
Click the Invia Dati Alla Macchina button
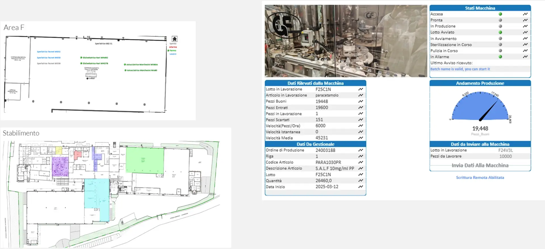click(480, 165)
